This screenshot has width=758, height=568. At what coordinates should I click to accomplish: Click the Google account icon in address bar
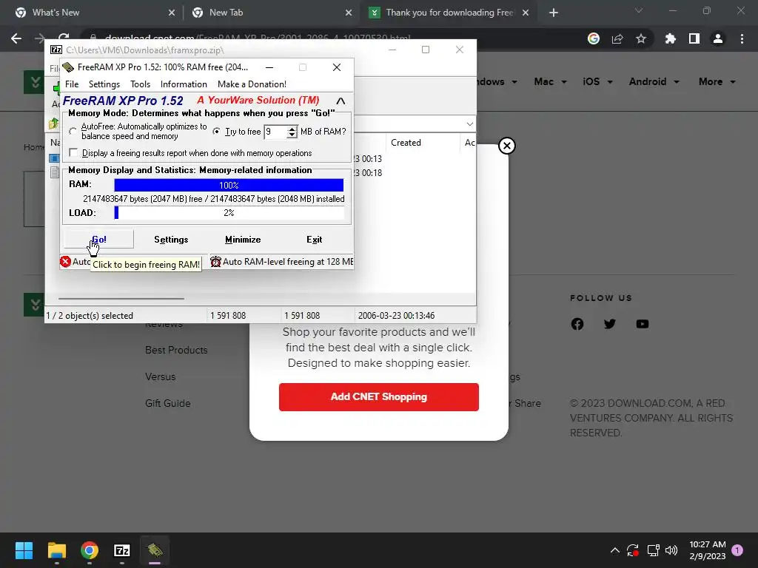[x=594, y=38]
